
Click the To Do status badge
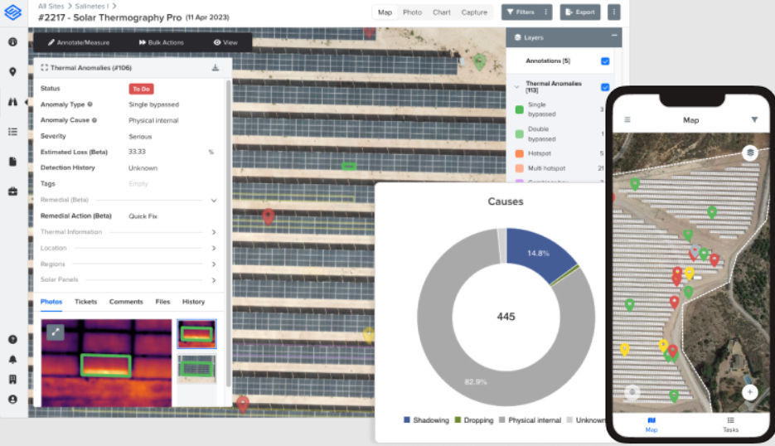[142, 89]
